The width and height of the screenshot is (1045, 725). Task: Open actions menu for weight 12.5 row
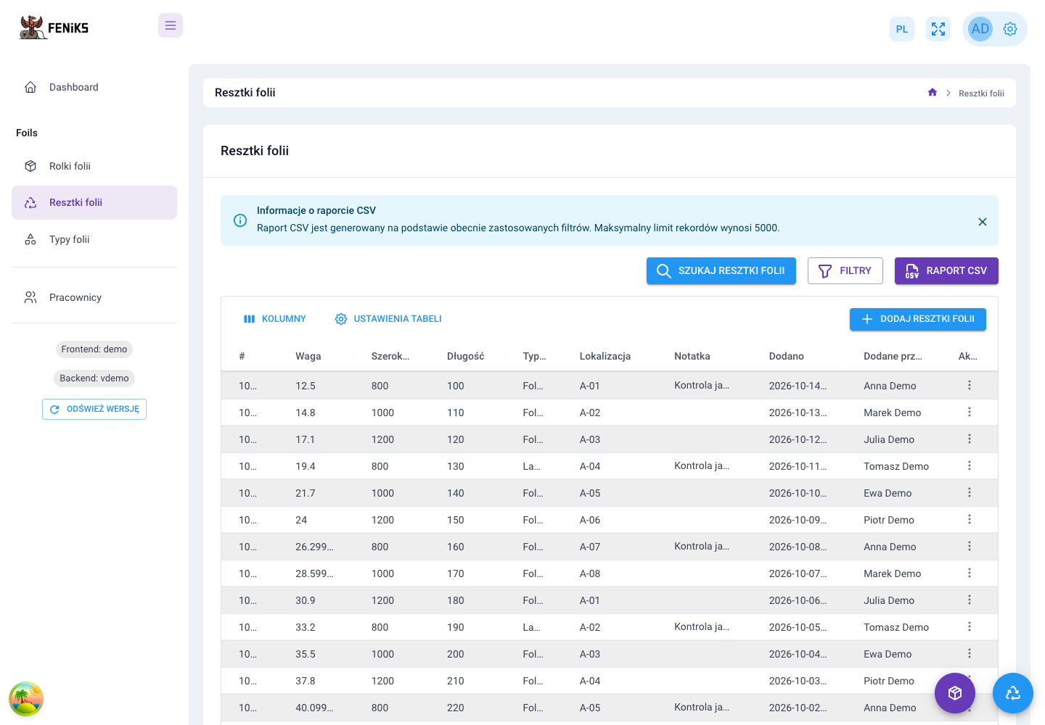coord(970,385)
